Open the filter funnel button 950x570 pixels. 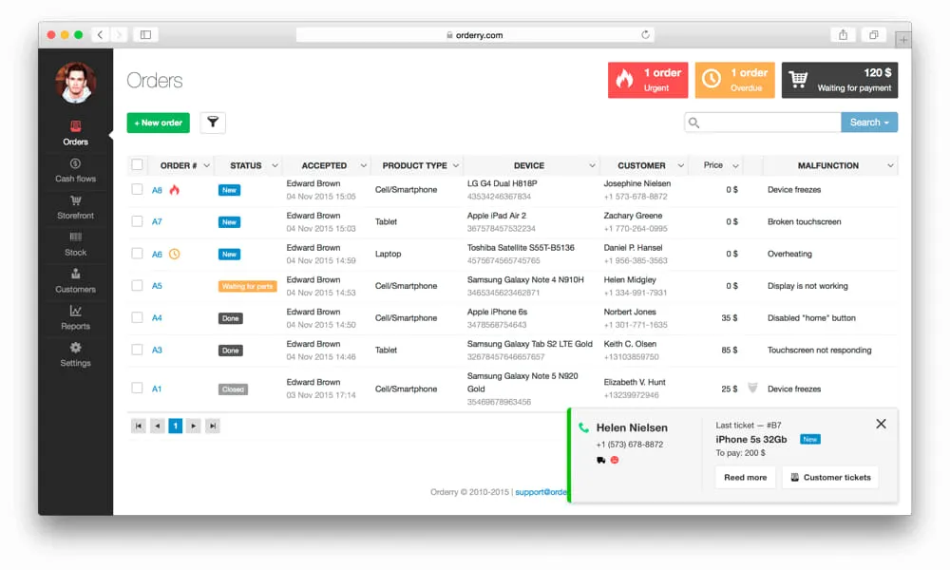213,123
